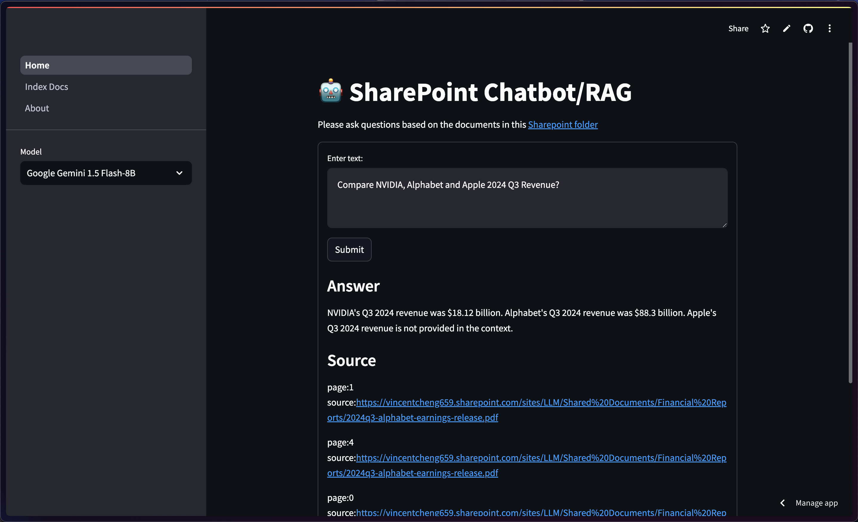
Task: Open the Sharepoint folder link
Action: (563, 124)
